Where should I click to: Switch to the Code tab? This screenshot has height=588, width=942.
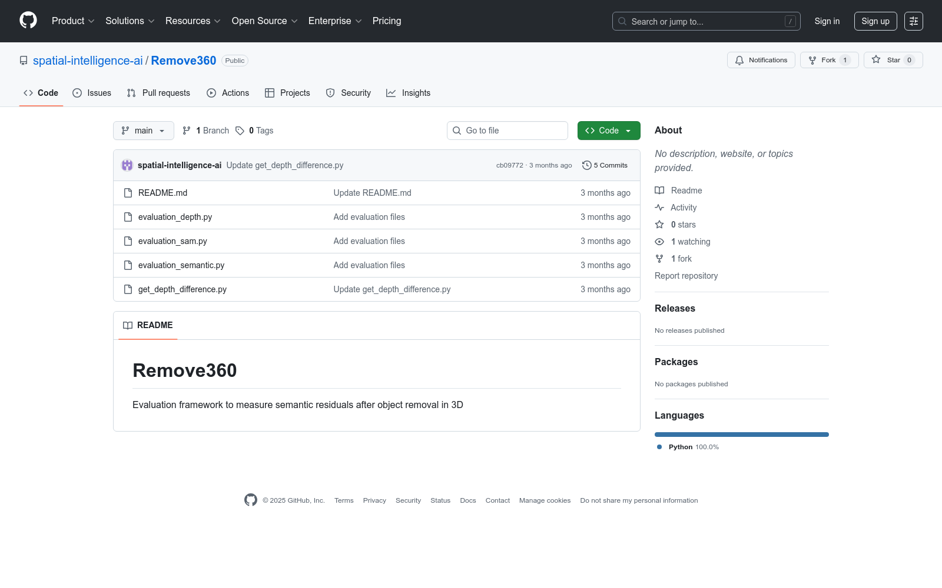coord(41,93)
